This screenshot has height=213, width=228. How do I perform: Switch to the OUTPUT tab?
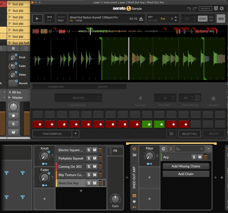tap(103, 87)
